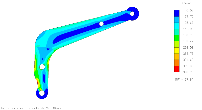Select the green legend band below 150.75

point(177,38)
